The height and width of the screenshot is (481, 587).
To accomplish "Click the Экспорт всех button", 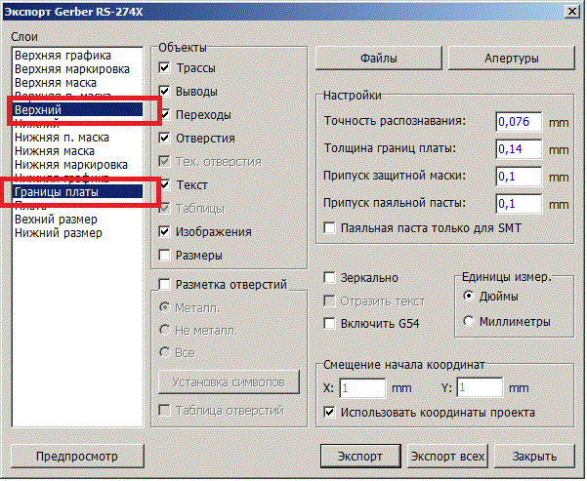I will tap(447, 457).
